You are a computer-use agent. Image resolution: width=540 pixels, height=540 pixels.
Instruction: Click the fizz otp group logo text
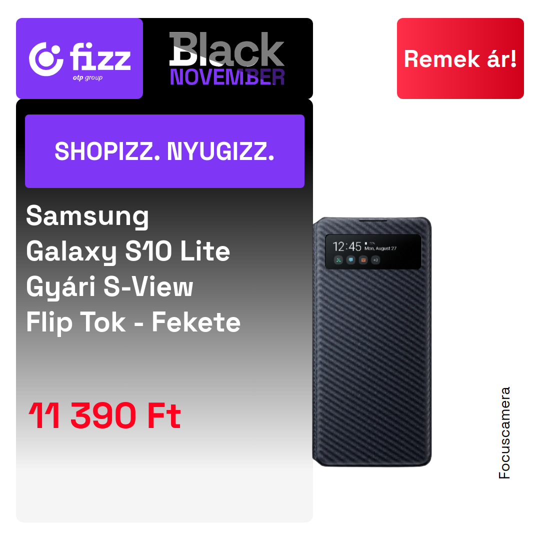pyautogui.click(x=100, y=61)
